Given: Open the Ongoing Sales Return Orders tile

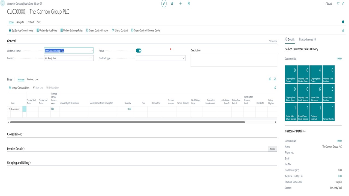Looking at the screenshot, I should (x=291, y=93).
